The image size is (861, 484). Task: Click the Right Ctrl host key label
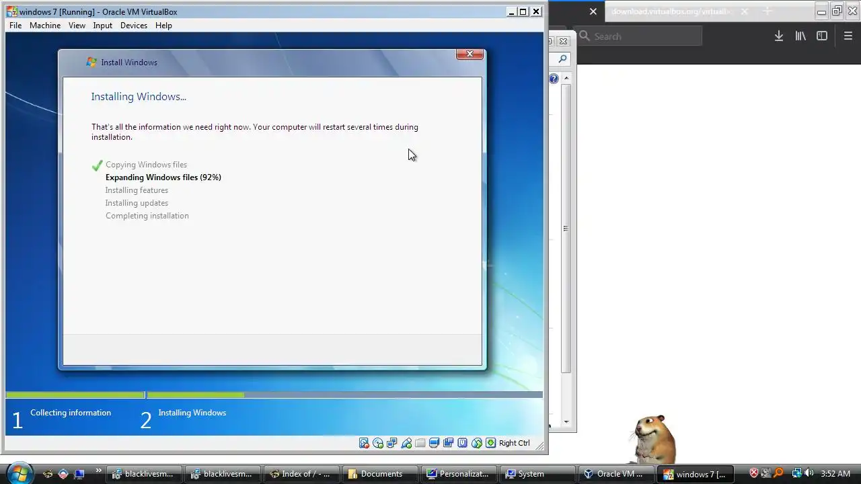click(515, 443)
